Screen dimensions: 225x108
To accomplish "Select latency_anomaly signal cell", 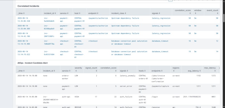I will 128,76.
